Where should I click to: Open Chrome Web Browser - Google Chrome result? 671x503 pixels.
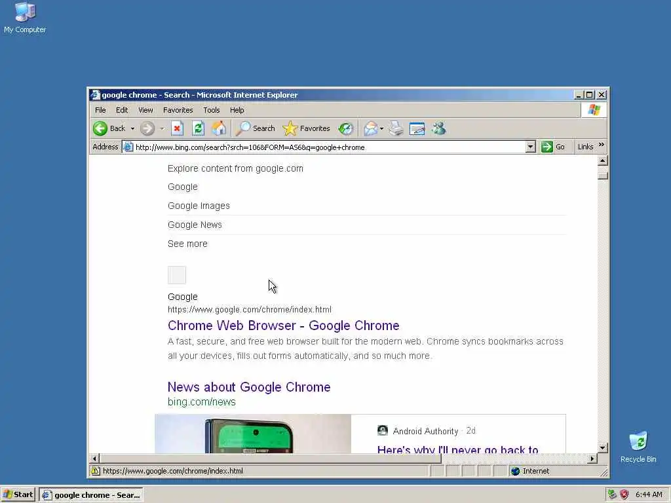coord(283,326)
